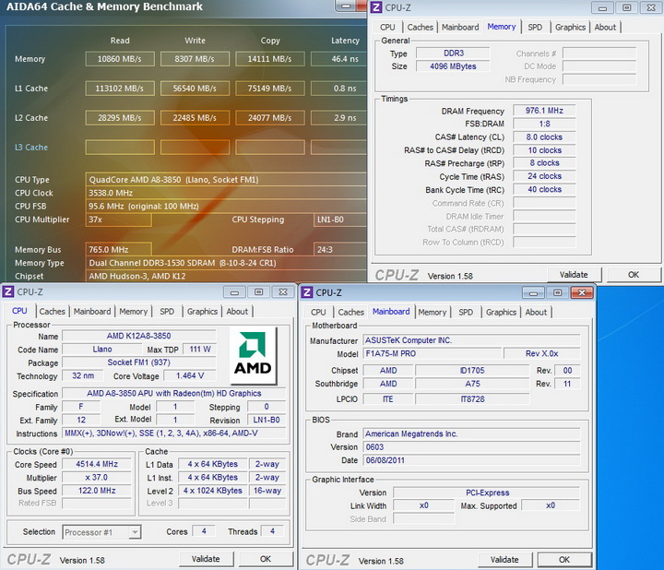The image size is (664, 570).
Task: Click OK in the Mainboard window
Action: (564, 560)
